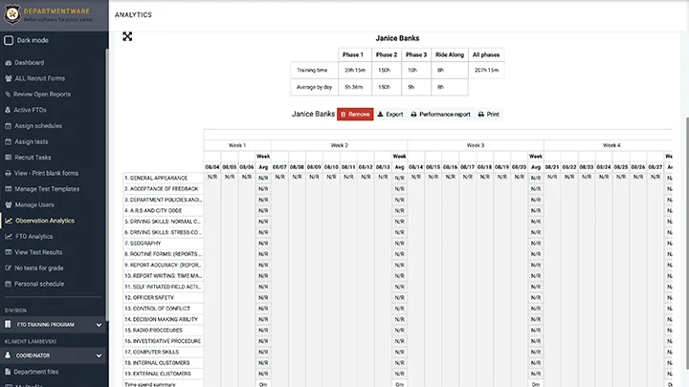Print the analytics table
The width and height of the screenshot is (689, 387).
click(489, 114)
